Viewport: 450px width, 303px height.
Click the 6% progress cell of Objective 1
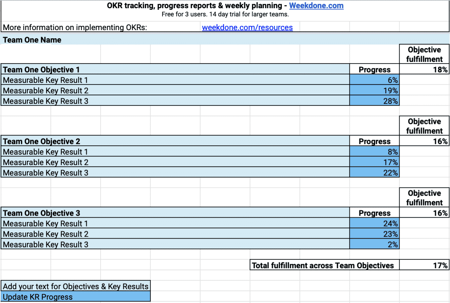375,80
